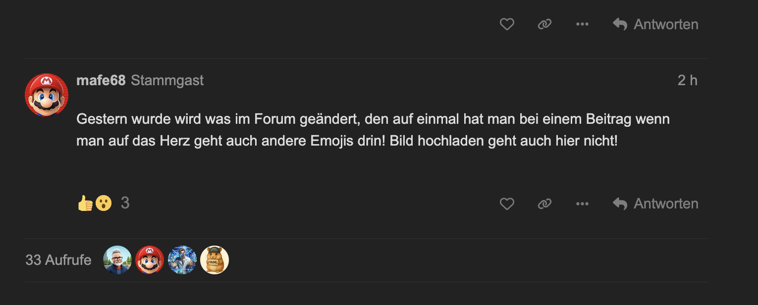Image resolution: width=758 pixels, height=305 pixels.
Task: Click the 33 Aufrufe view count
Action: coord(58,260)
